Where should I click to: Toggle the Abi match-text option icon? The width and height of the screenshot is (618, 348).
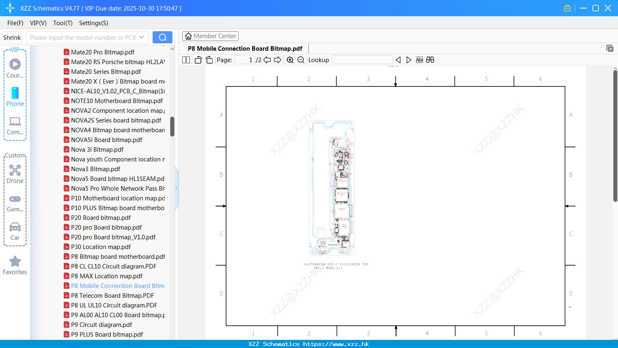pos(419,60)
